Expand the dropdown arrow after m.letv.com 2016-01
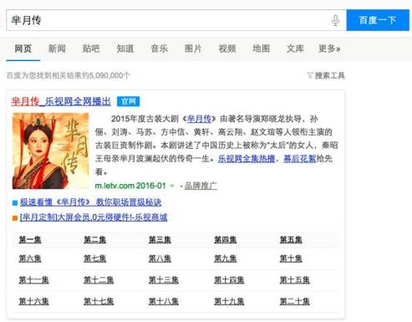The height and width of the screenshot is (322, 412). point(172,186)
